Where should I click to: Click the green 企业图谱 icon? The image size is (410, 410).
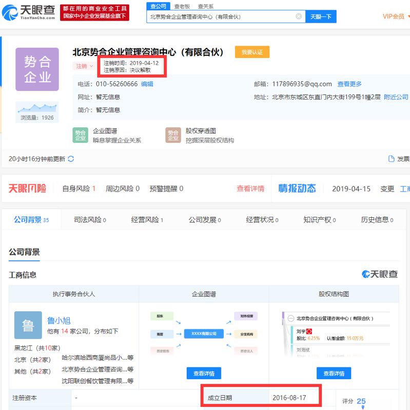click(x=80, y=135)
